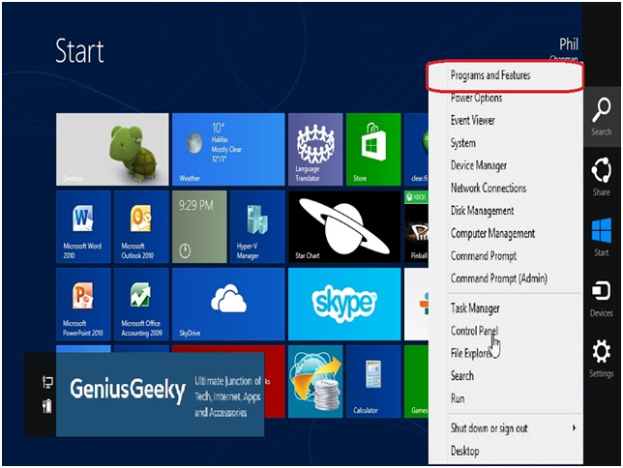Launch Microsoft Word 2010 tile
The image size is (623, 468).
tap(83, 226)
